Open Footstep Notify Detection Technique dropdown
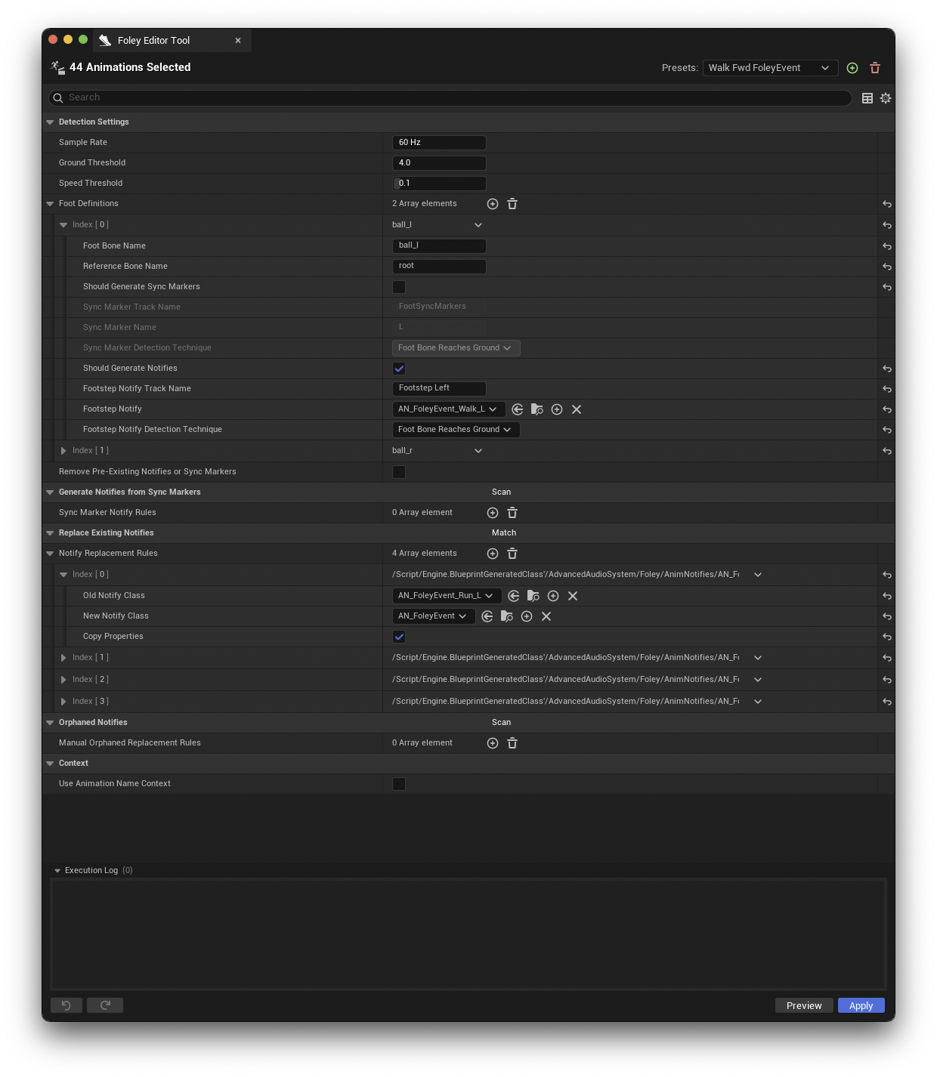 (x=456, y=430)
